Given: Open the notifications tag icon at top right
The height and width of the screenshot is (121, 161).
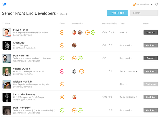Looking at the screenshot, I should point(156,4).
